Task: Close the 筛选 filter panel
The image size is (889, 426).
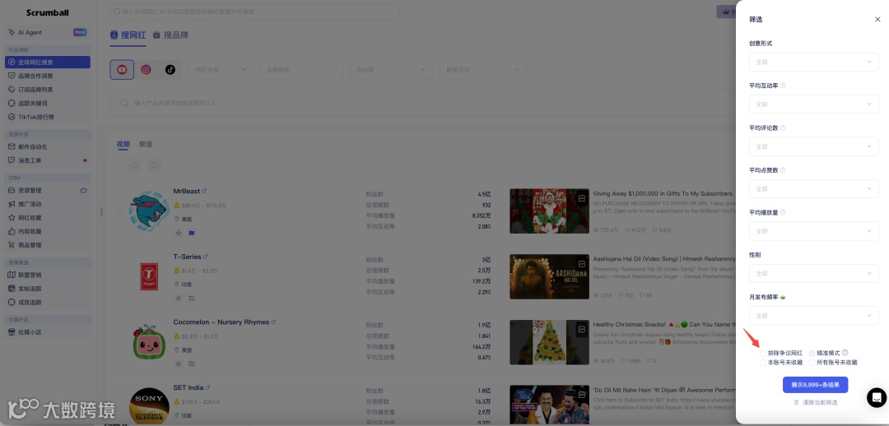Action: 877,19
